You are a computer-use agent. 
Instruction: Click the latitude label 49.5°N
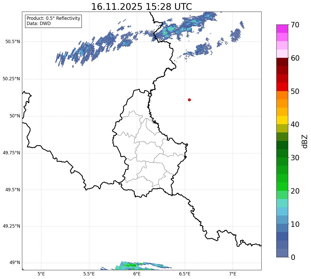[13, 190]
